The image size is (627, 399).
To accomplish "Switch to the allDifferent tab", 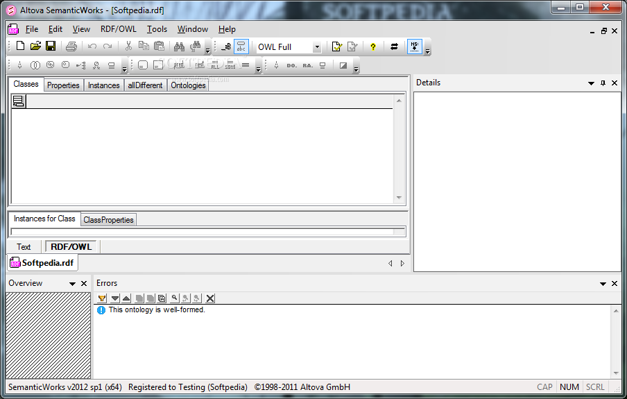I will coord(145,85).
